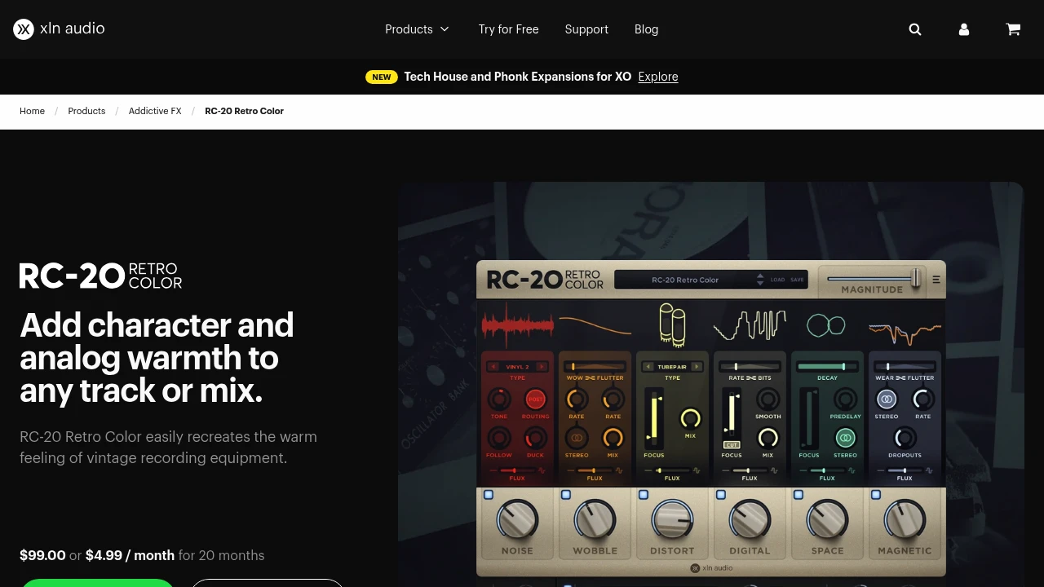Click the big DISTORT amount knob
Image resolution: width=1044 pixels, height=587 pixels.
coord(672,519)
